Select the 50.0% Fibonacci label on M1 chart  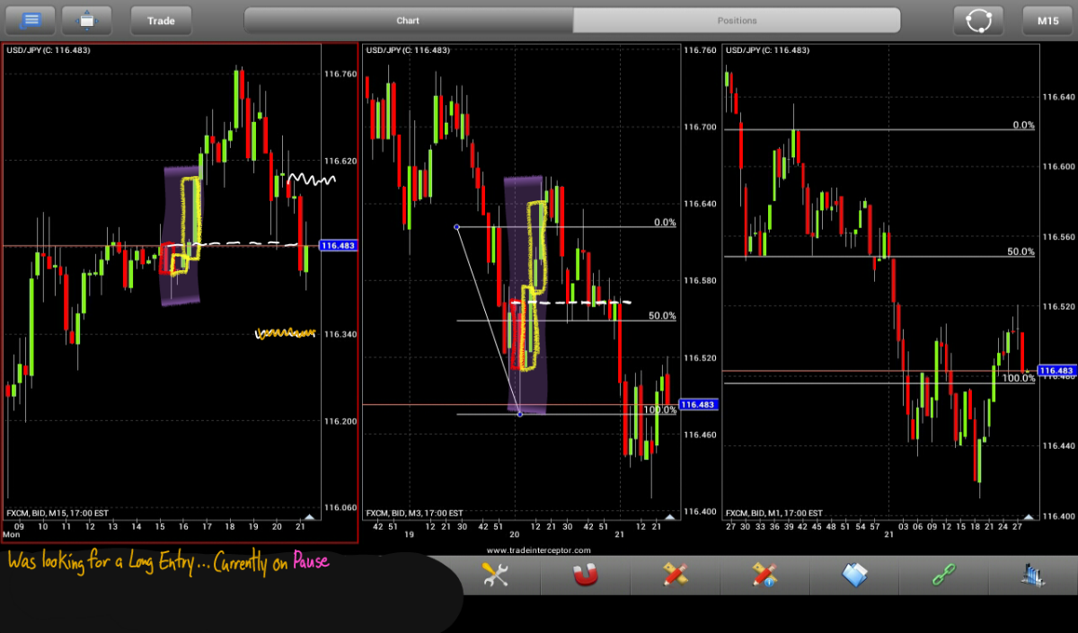pyautogui.click(x=1021, y=251)
